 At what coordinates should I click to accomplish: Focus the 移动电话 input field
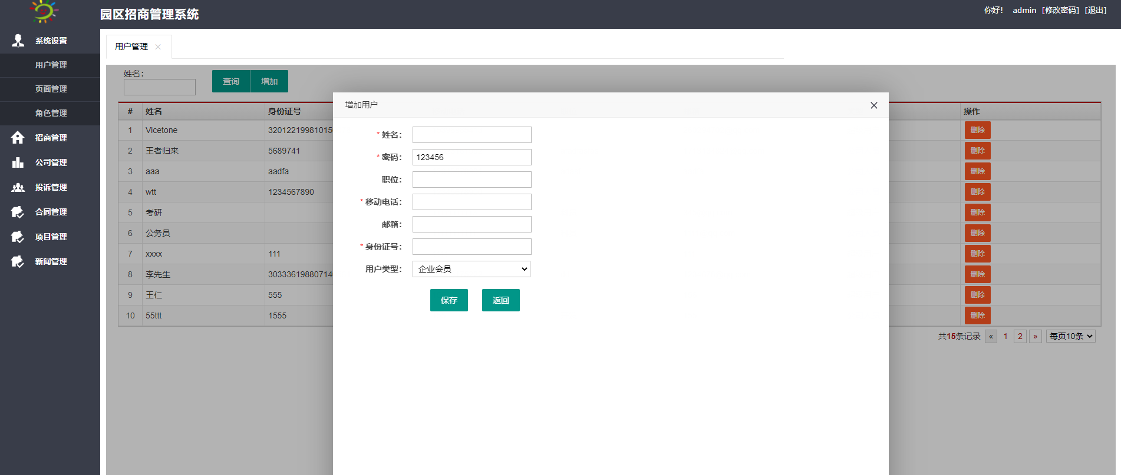[x=472, y=202]
